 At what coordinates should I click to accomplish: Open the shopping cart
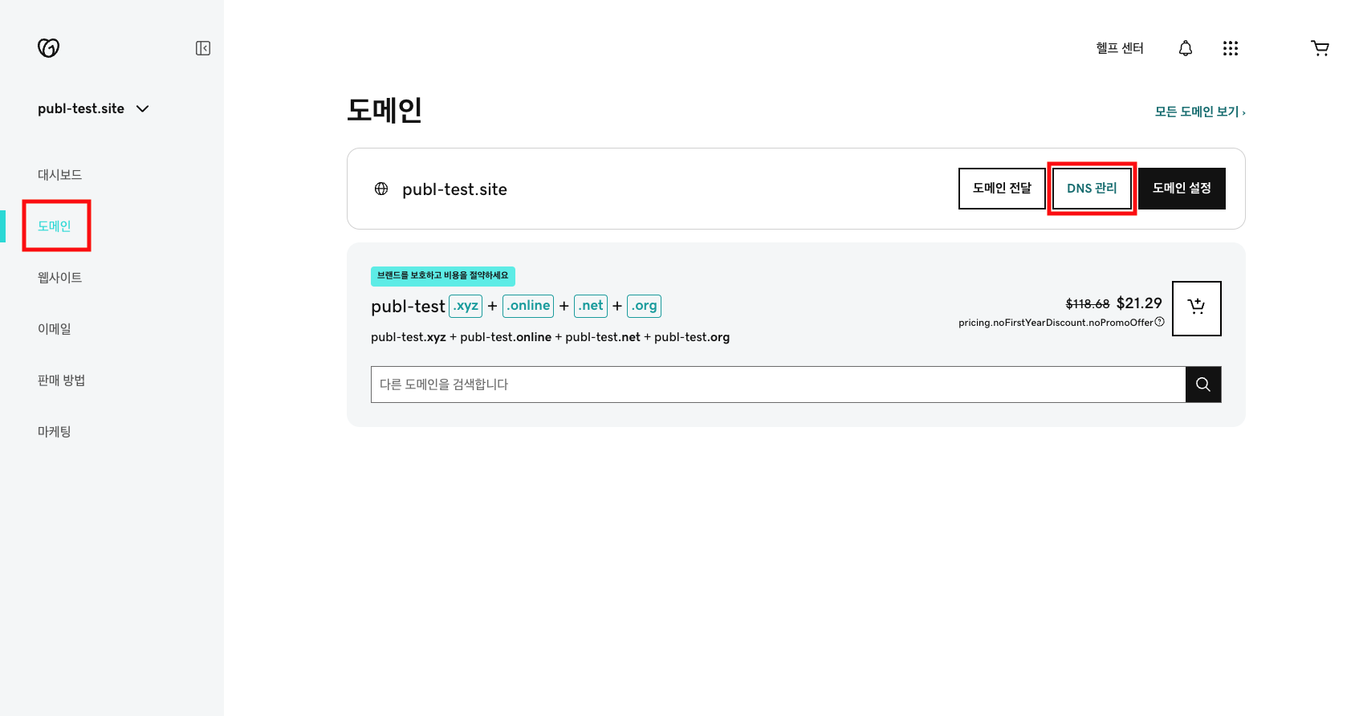coord(1320,47)
